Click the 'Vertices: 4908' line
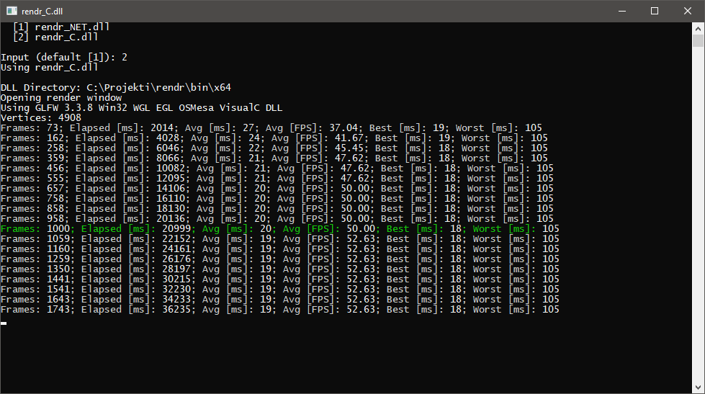 [41, 118]
